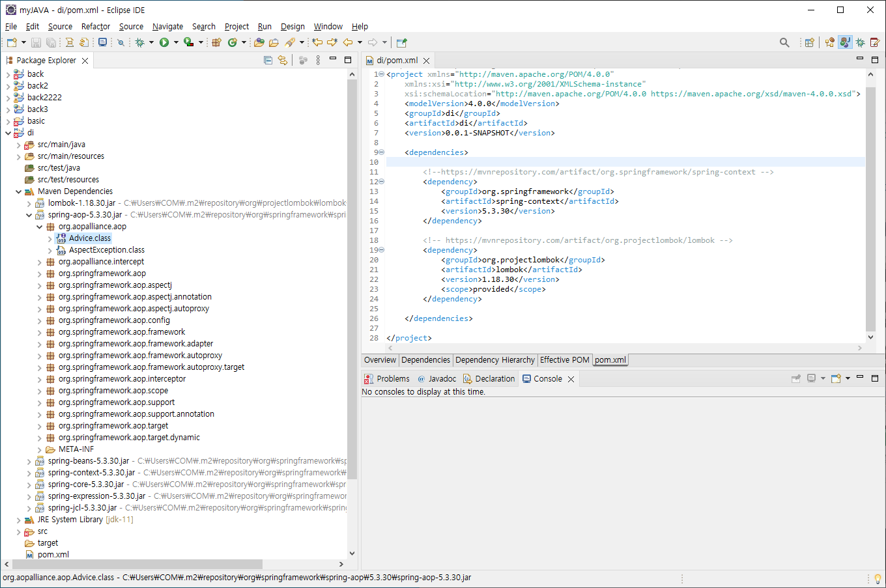Click the Search flashlight icon

[291, 42]
